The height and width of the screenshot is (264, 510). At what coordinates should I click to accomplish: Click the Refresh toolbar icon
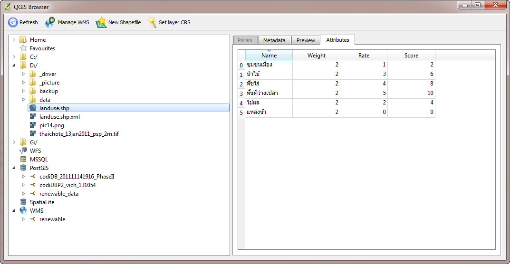pyautogui.click(x=13, y=22)
